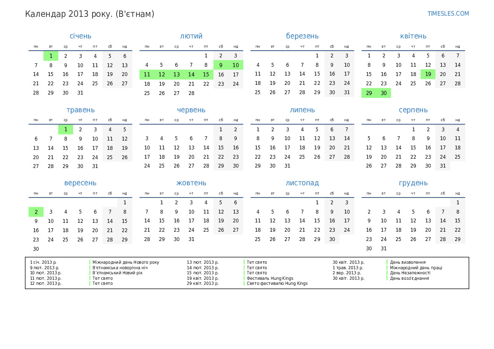Click highlighted 29 in квітень
The image size is (494, 349).
pyautogui.click(x=368, y=93)
